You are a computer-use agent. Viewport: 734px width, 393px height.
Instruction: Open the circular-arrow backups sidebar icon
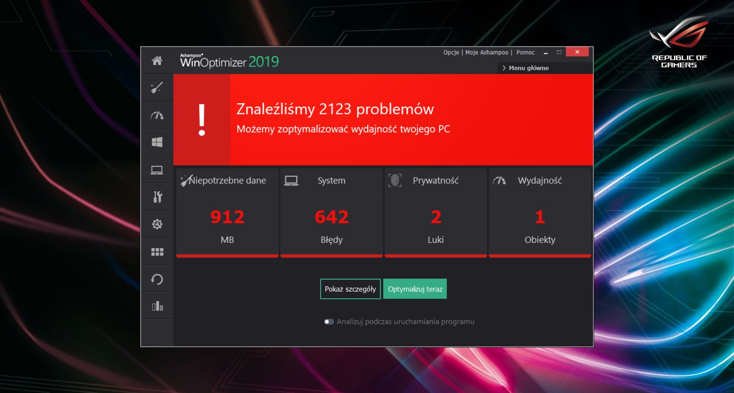coord(157,279)
